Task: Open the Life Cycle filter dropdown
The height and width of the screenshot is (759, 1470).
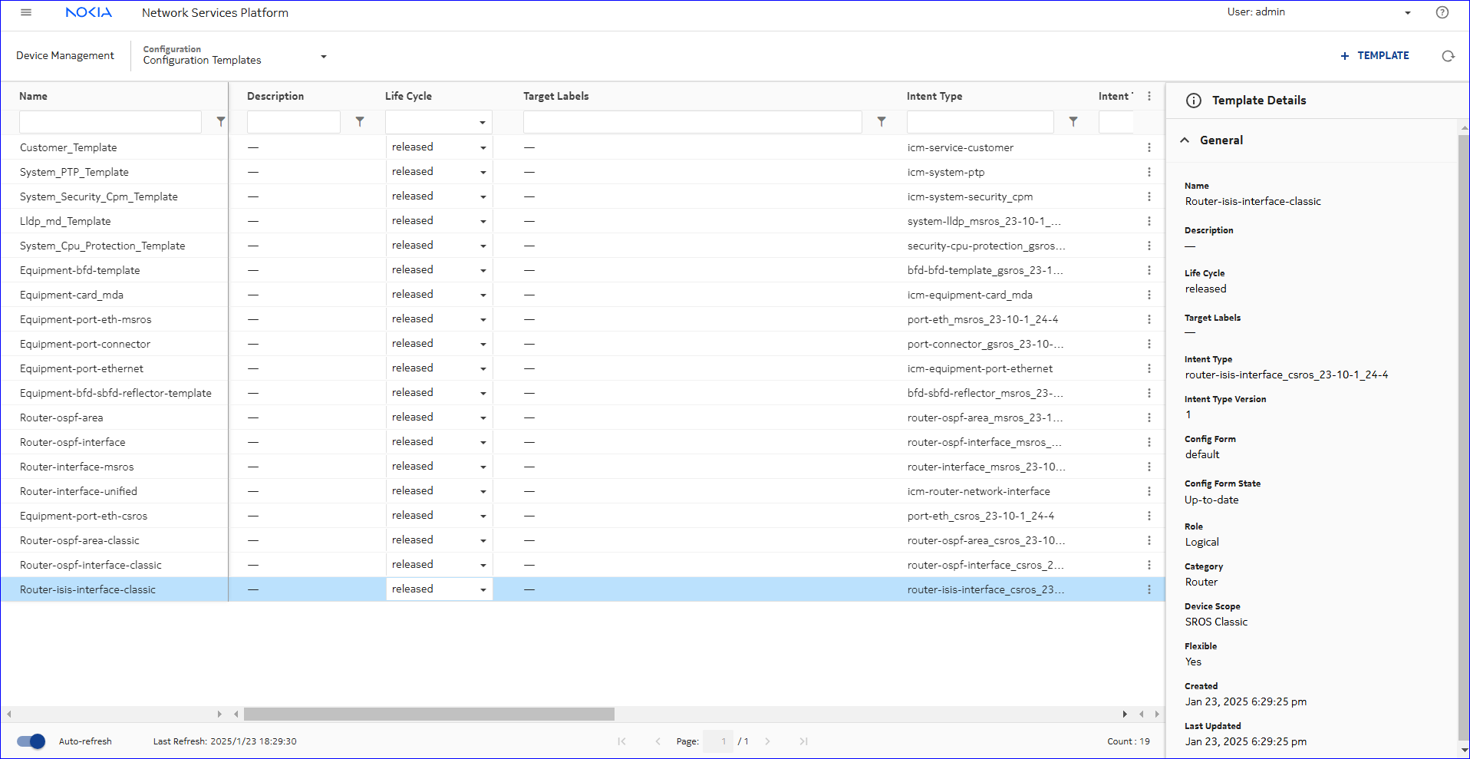Action: point(439,122)
